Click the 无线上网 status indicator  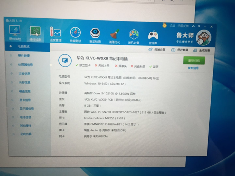pyautogui.click(x=102, y=65)
